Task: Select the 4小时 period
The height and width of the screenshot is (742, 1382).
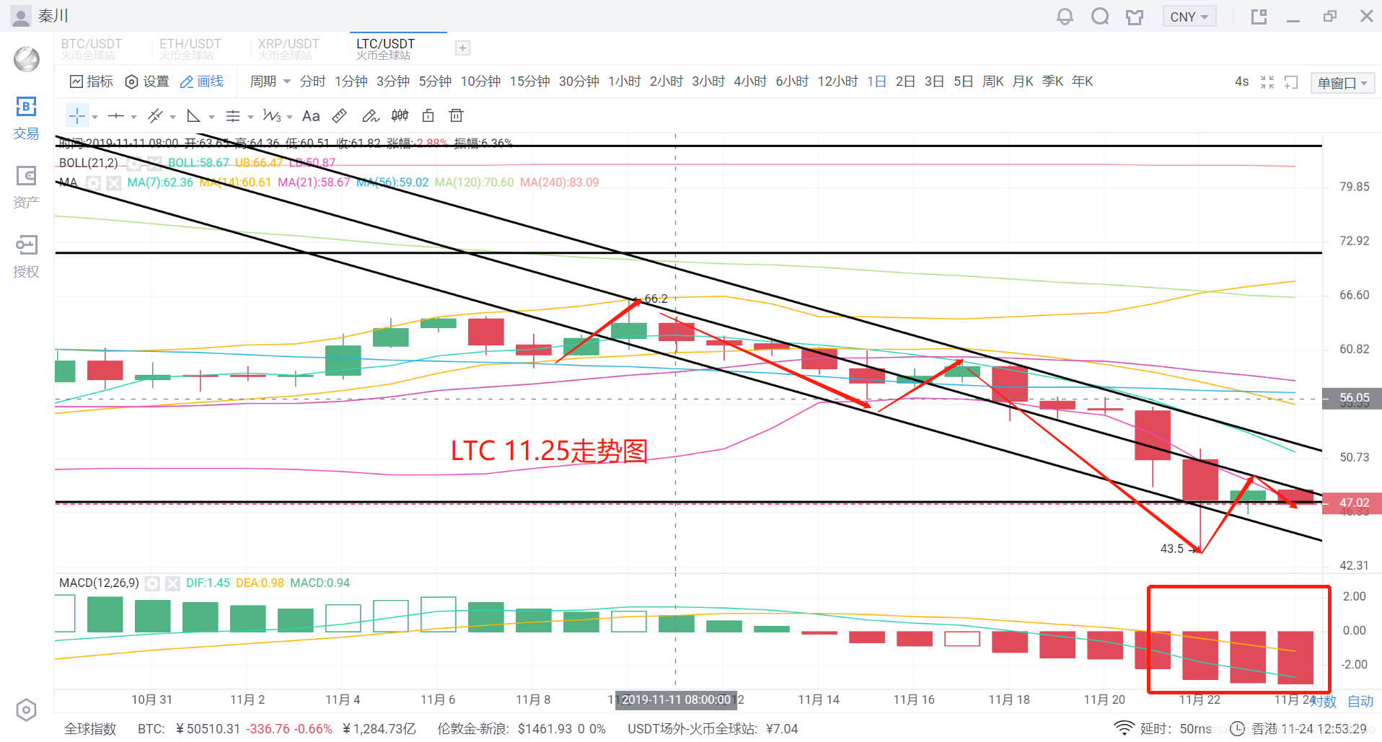Action: 750,81
